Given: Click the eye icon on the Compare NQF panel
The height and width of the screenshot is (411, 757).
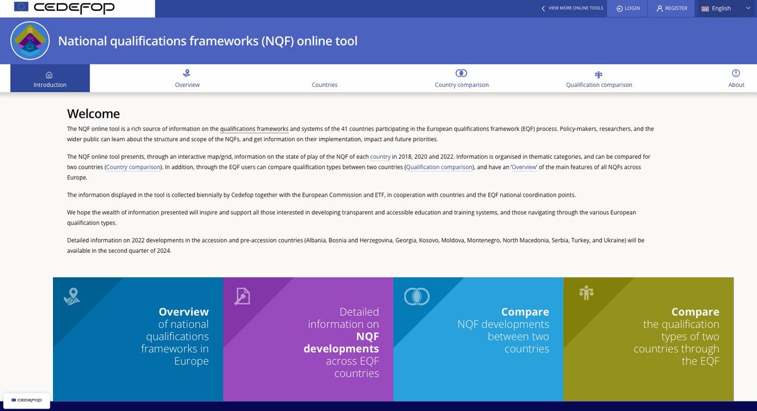Looking at the screenshot, I should [x=416, y=295].
